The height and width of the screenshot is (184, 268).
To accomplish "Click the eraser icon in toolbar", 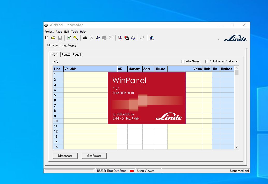I will point(133,38).
